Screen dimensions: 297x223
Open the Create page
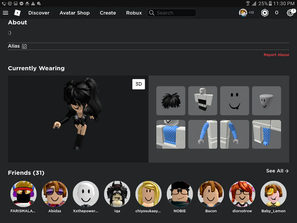pos(108,13)
